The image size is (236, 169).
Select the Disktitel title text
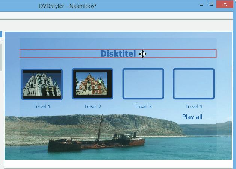tap(118, 54)
